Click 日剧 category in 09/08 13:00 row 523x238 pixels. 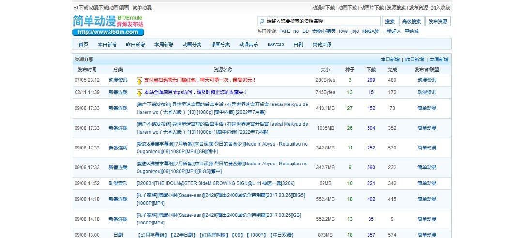tap(118, 235)
